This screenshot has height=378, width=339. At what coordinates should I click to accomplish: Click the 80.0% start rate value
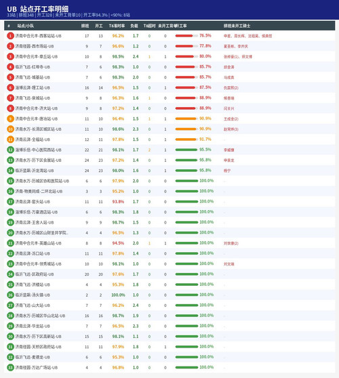point(205,56)
